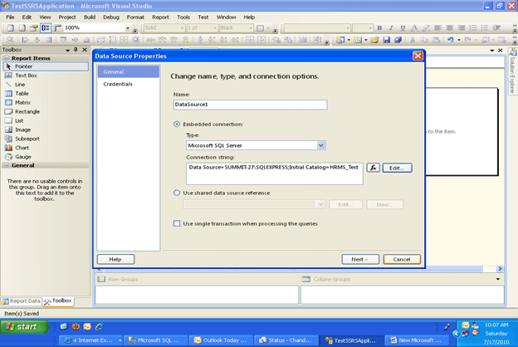Viewport: 518px width, 347px height.
Task: Open the Toolbox window position dropdown
Action: [67, 50]
